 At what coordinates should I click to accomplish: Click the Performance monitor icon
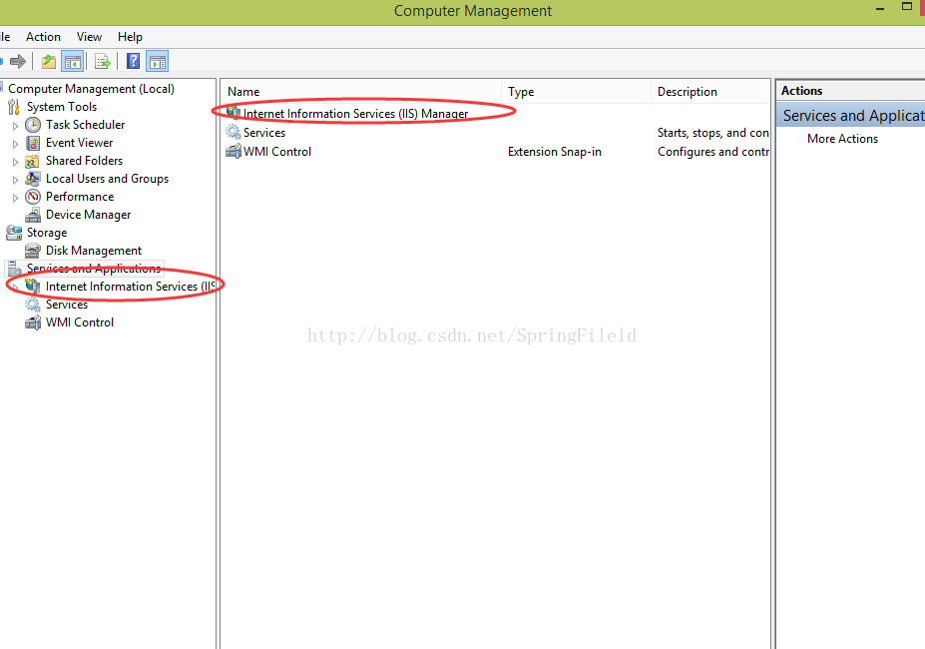(x=33, y=197)
